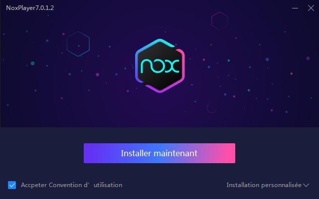Click the word personnalisée in bottom corner
This screenshot has width=319, height=199.
pyautogui.click(x=281, y=185)
